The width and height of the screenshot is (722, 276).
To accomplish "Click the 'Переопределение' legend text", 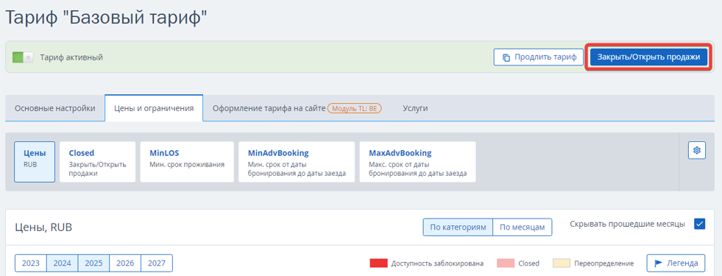I will (x=604, y=263).
